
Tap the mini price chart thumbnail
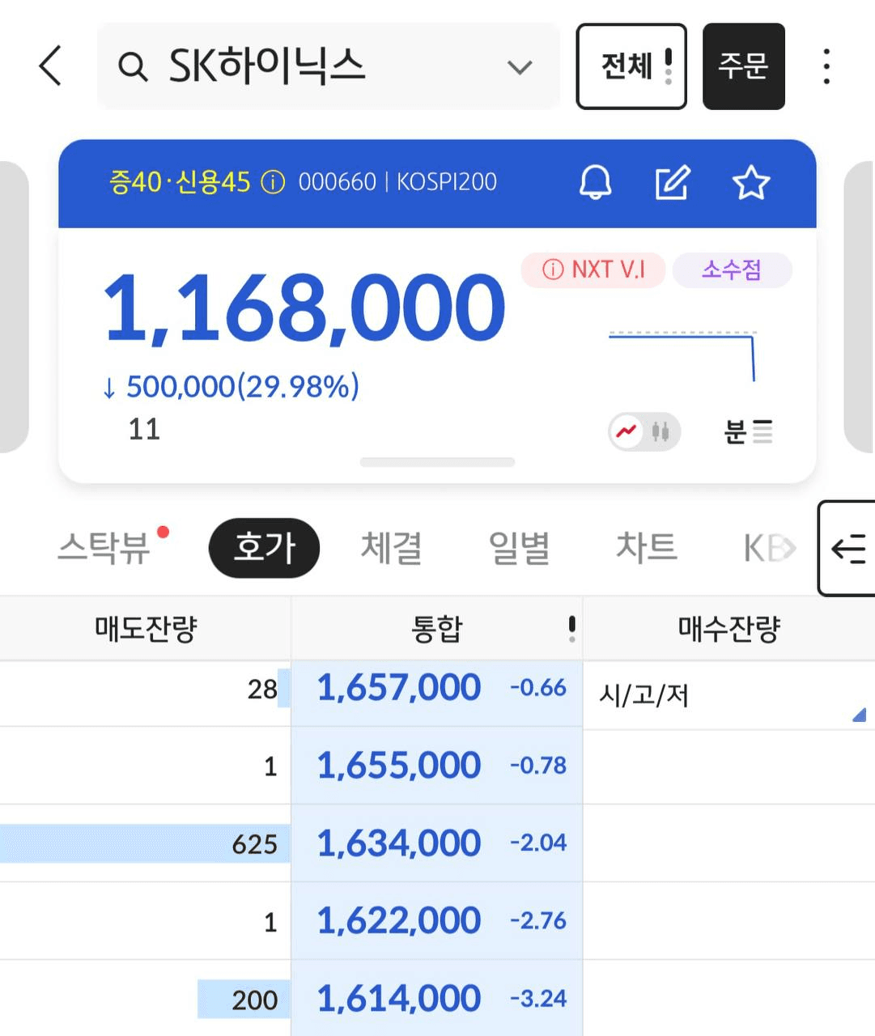pos(682,356)
